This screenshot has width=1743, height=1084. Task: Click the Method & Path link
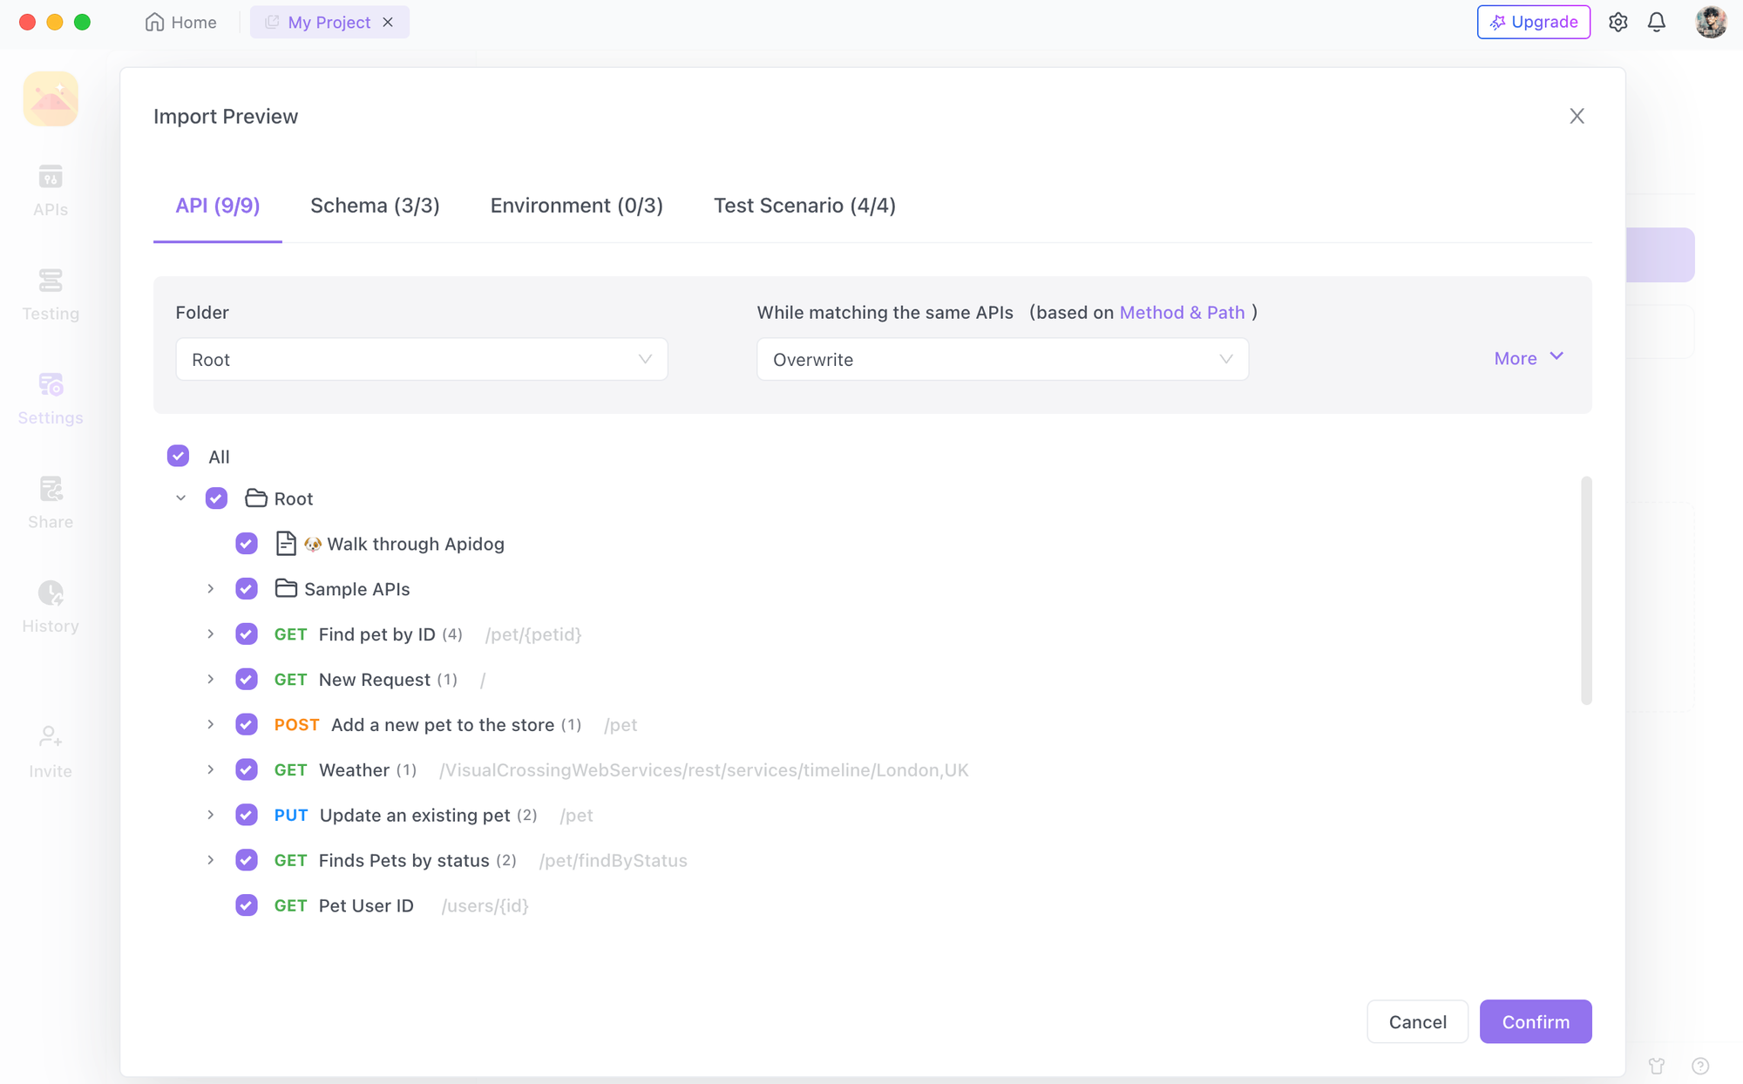click(x=1182, y=312)
